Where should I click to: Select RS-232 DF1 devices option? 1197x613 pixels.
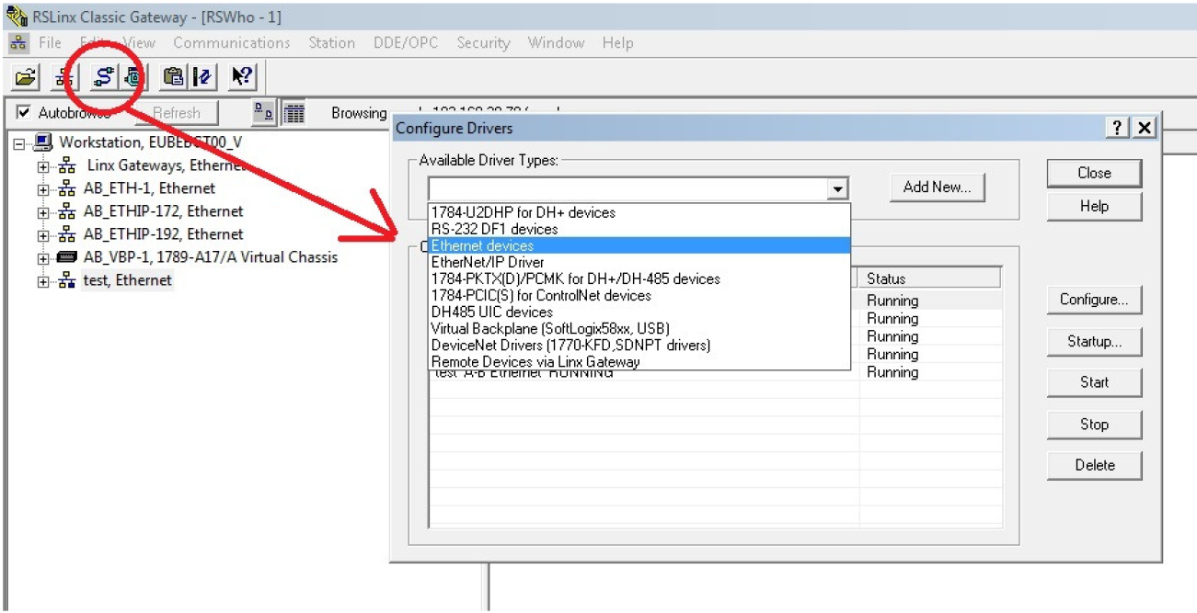tap(639, 229)
